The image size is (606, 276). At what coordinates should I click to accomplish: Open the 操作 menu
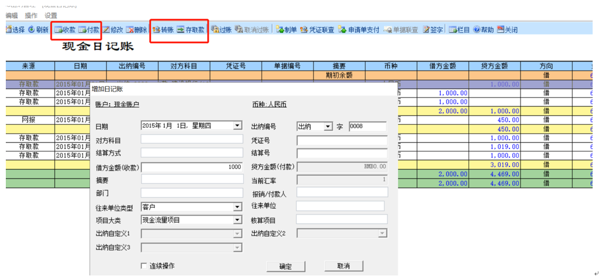tap(31, 16)
